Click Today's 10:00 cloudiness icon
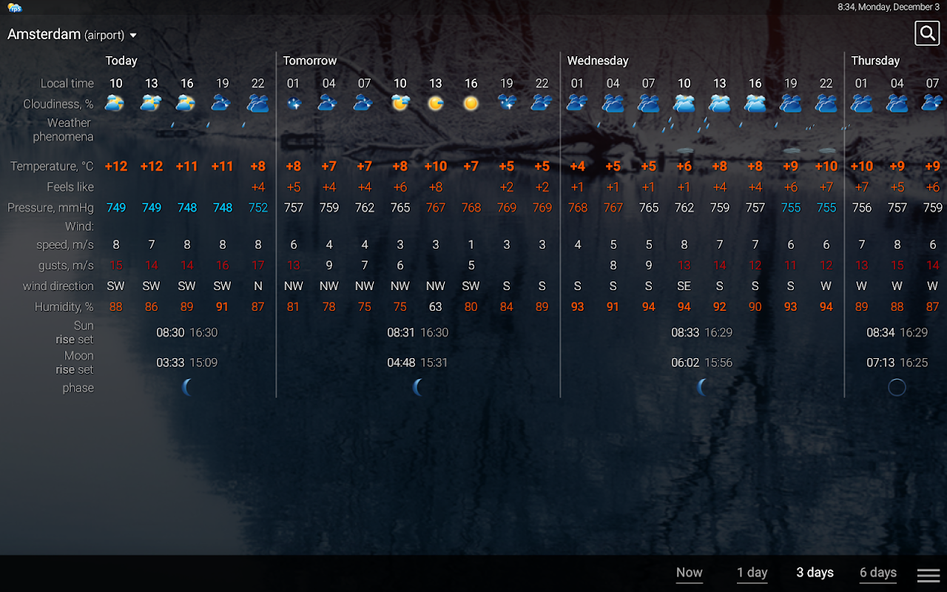 [115, 103]
